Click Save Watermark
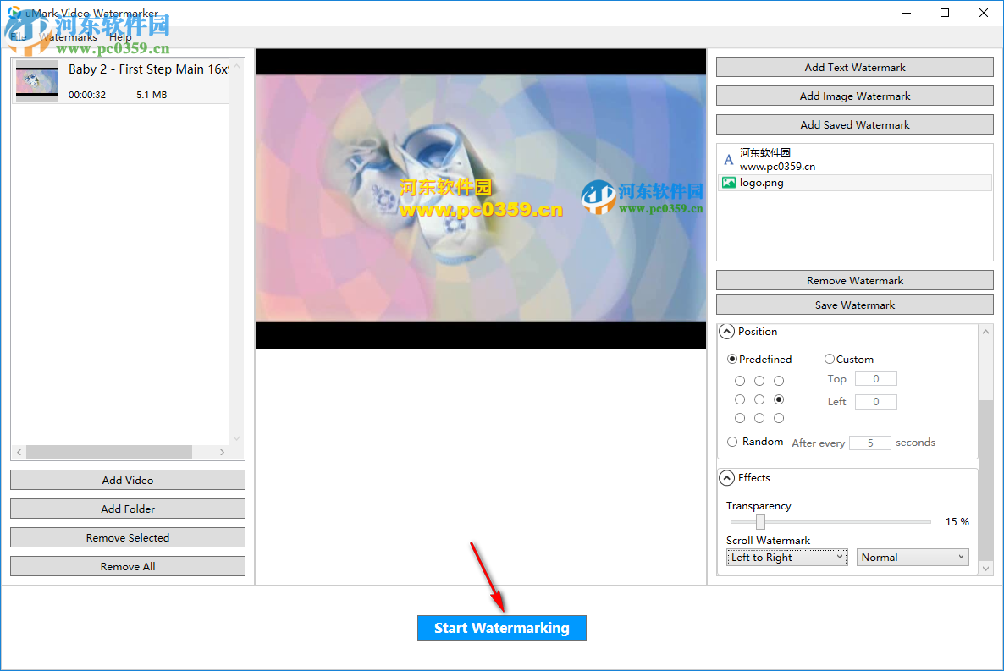This screenshot has height=671, width=1004. coord(854,304)
